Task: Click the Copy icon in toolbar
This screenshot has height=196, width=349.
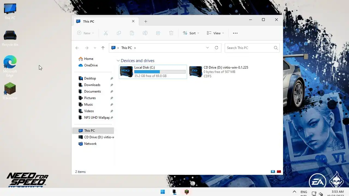Action: point(119,33)
